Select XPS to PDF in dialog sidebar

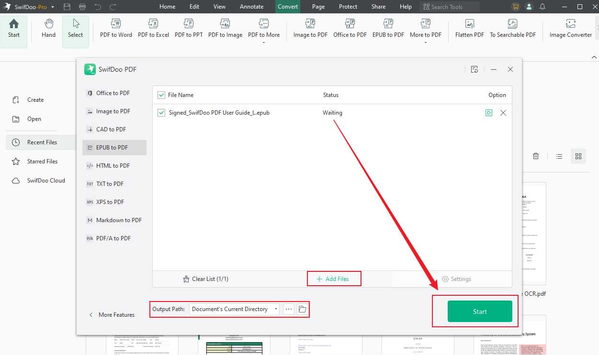[x=114, y=202]
